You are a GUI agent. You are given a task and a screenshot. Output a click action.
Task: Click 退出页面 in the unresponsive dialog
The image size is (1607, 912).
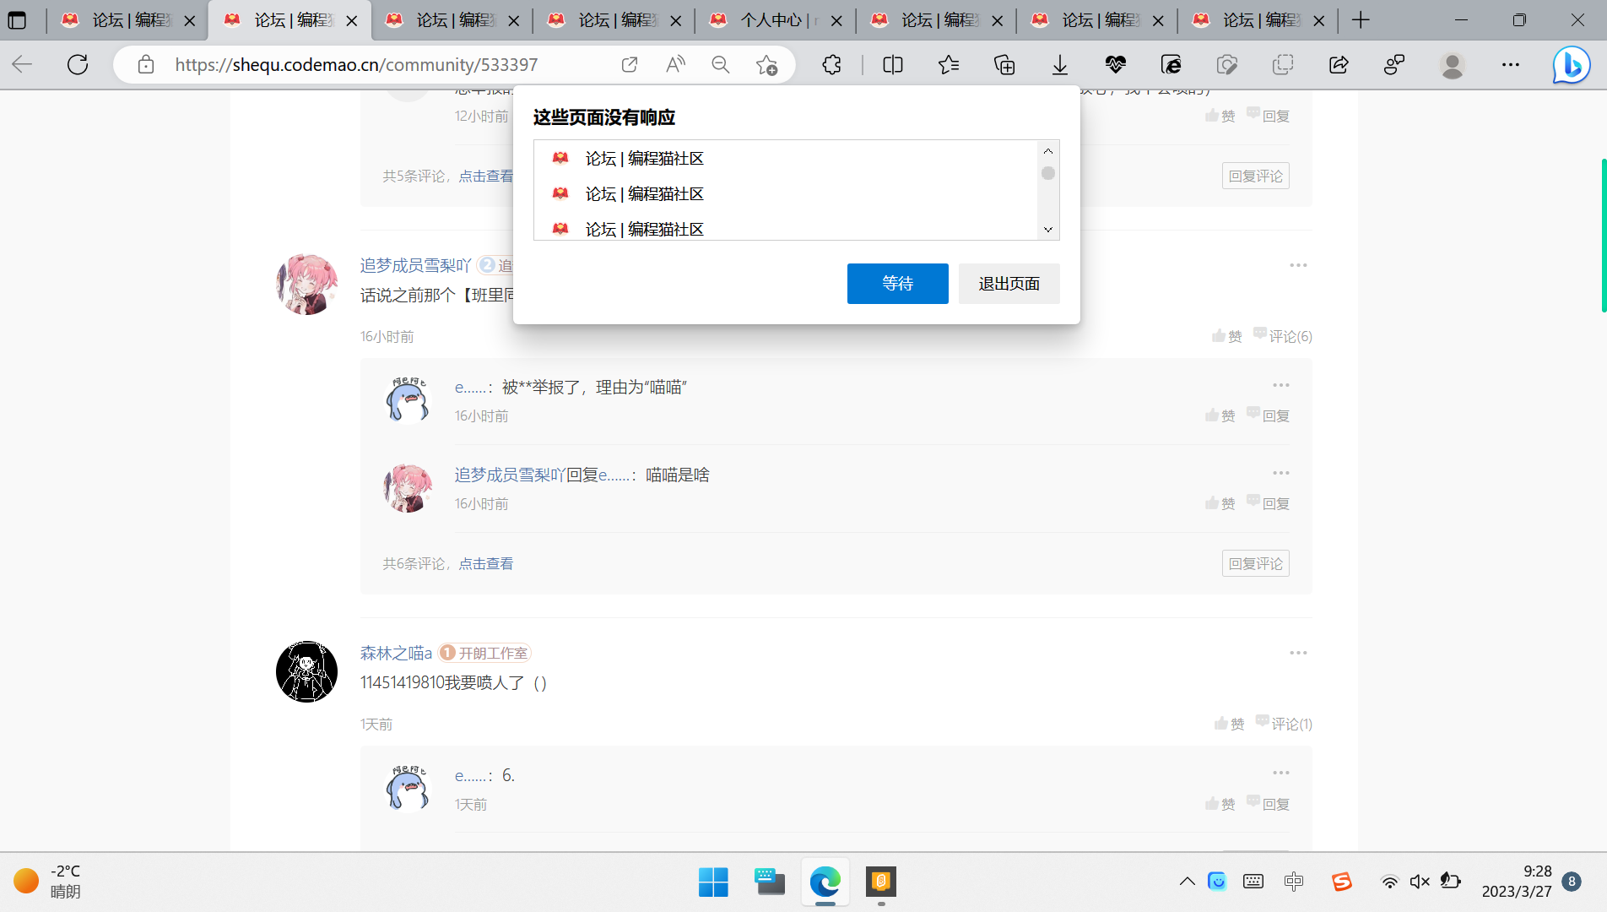pyautogui.click(x=1009, y=284)
